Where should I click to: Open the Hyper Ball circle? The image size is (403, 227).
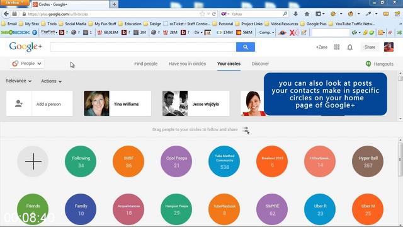tap(368, 161)
